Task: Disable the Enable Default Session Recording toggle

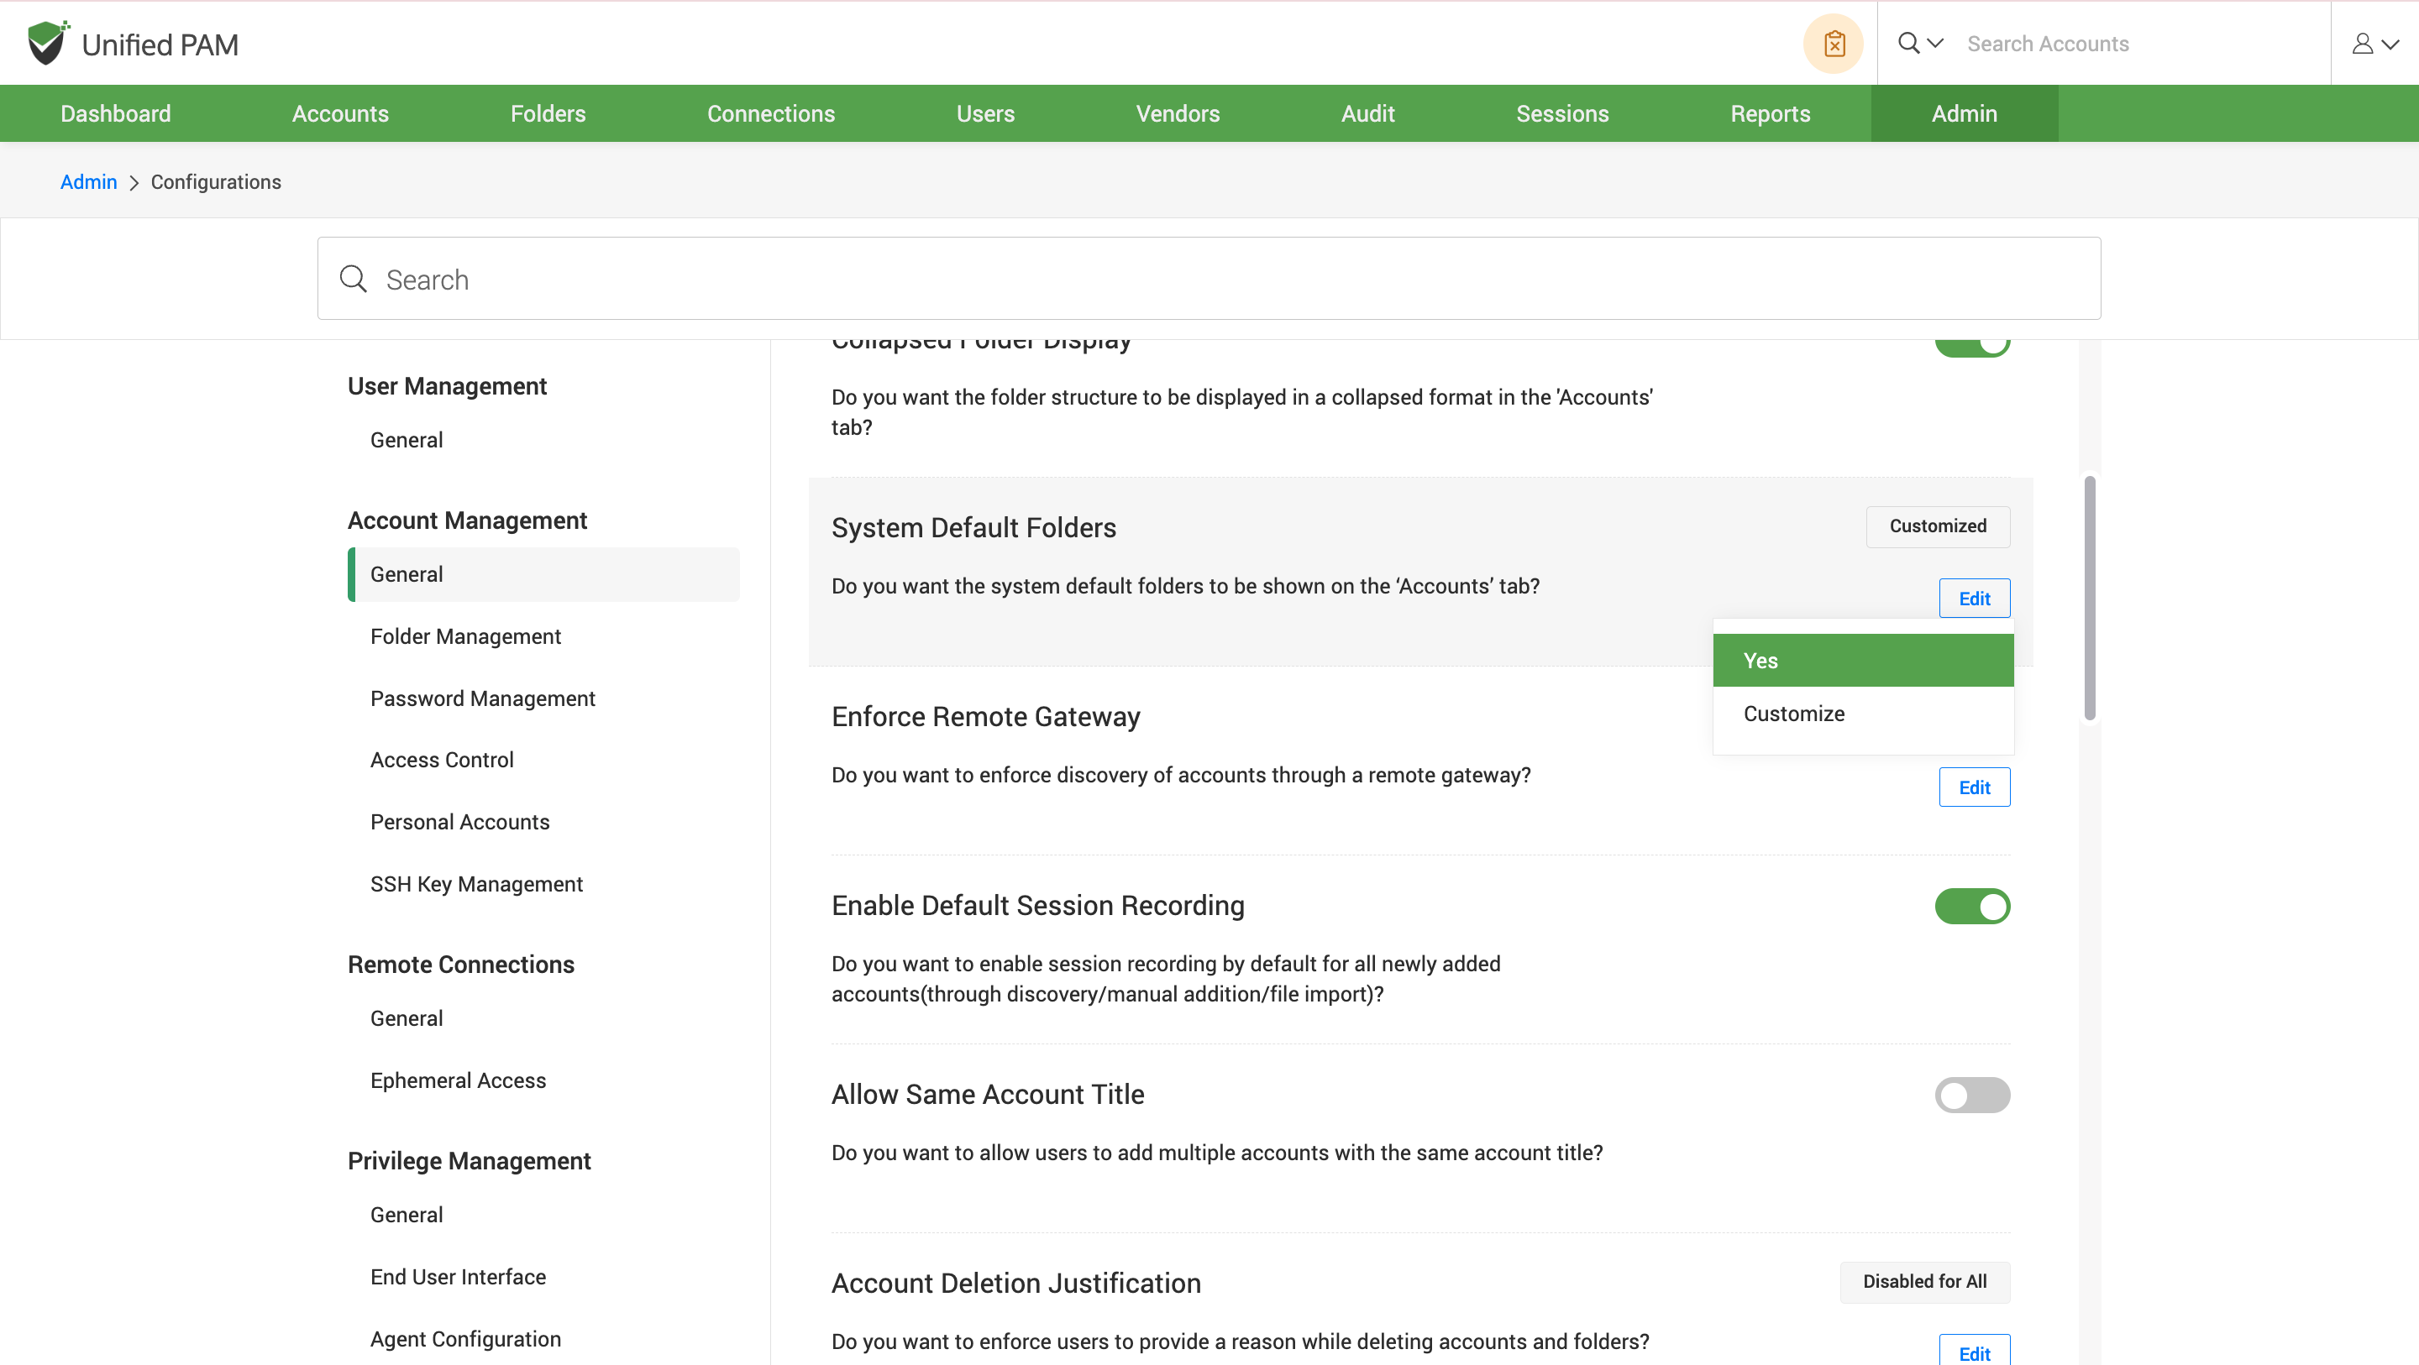Action: pos(1971,906)
